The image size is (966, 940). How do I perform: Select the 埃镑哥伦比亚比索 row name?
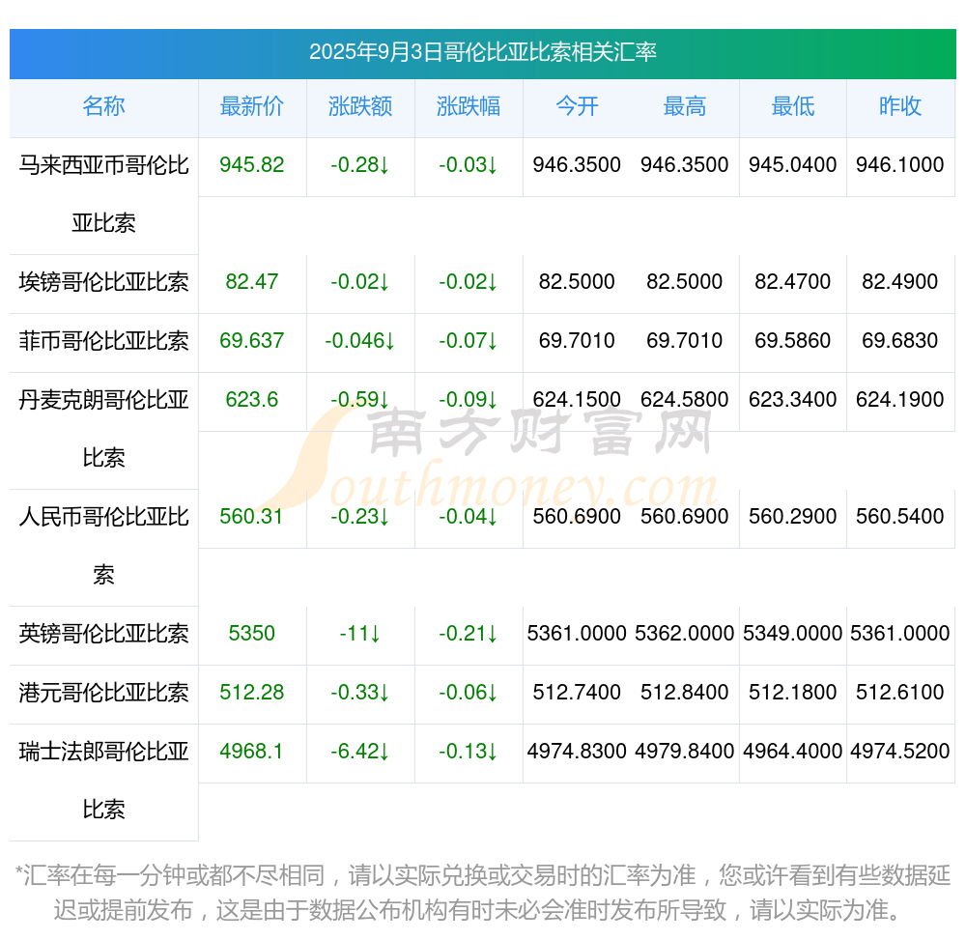pos(103,282)
